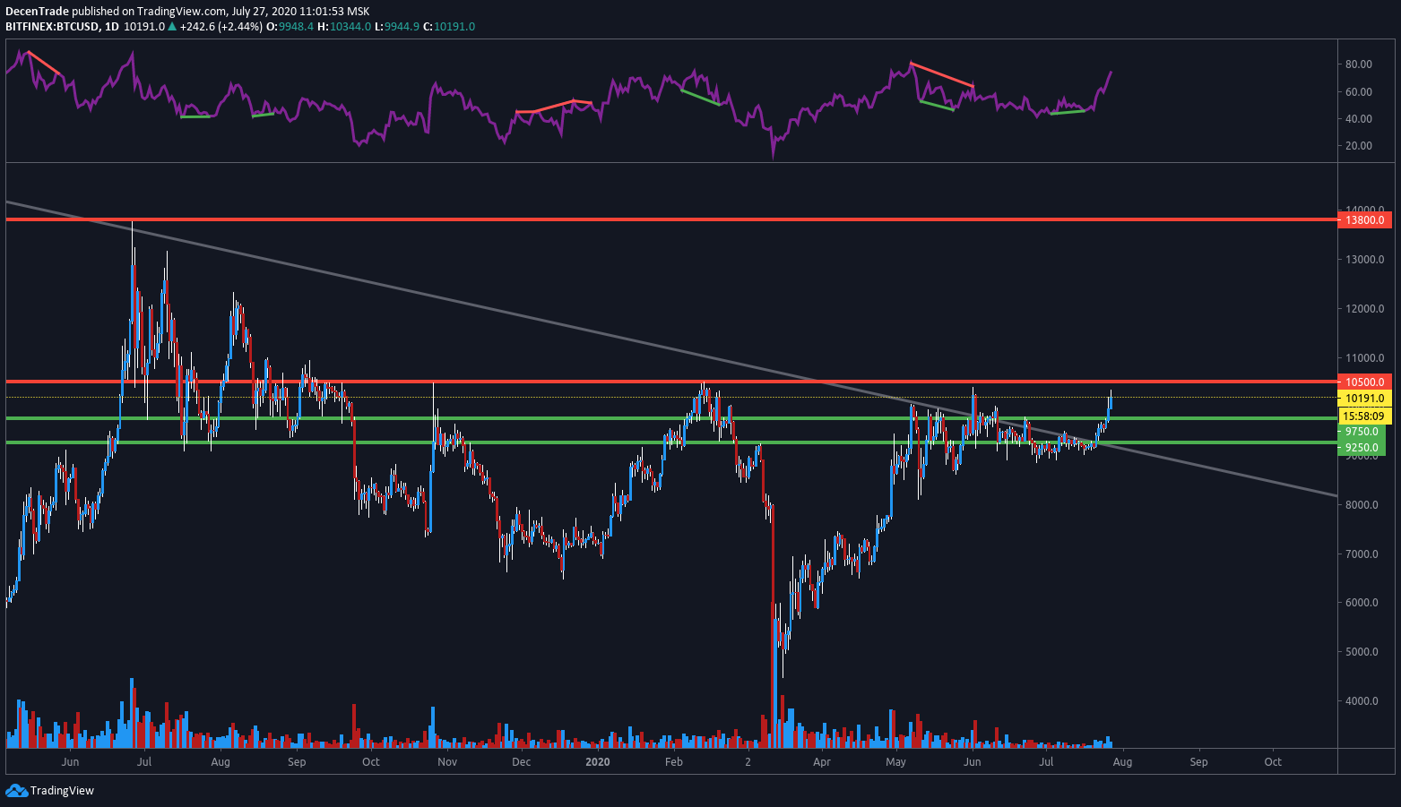Click the green 9750.0 support price tag
The width and height of the screenshot is (1401, 807).
point(1363,431)
